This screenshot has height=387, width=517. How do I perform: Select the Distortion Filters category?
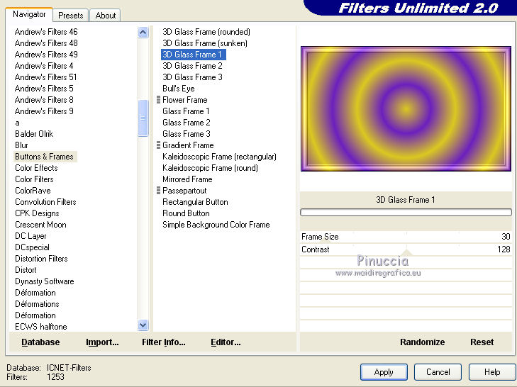41,259
